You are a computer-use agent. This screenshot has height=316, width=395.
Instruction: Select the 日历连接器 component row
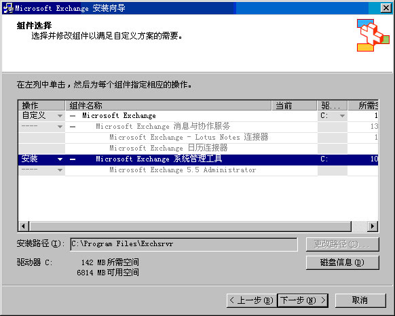pos(168,148)
